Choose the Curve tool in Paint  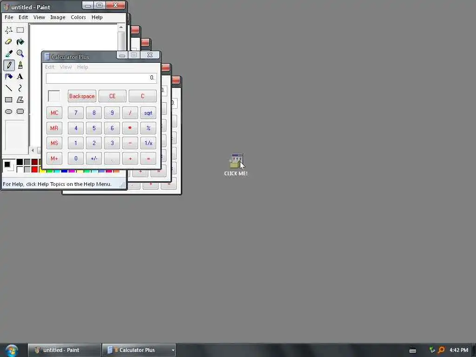tap(20, 88)
